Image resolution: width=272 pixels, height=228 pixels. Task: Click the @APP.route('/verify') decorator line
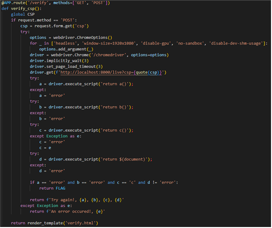click(56, 3)
